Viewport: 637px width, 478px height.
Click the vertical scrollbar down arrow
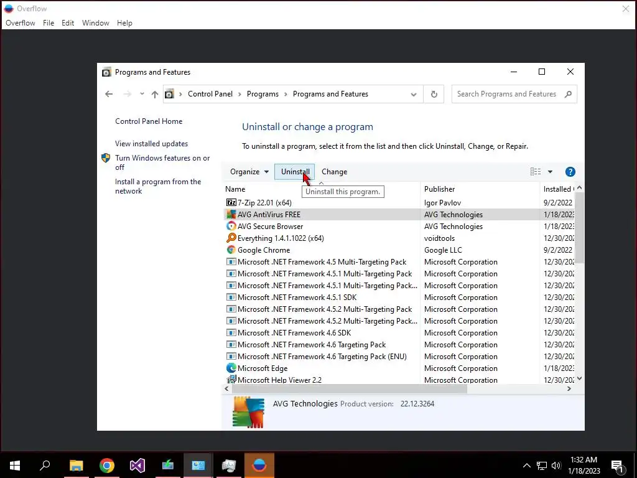579,378
